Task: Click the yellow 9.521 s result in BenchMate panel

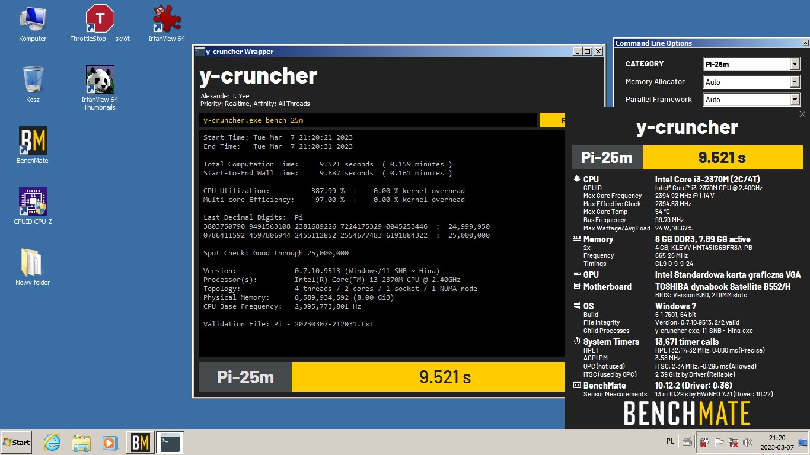Action: [x=722, y=157]
